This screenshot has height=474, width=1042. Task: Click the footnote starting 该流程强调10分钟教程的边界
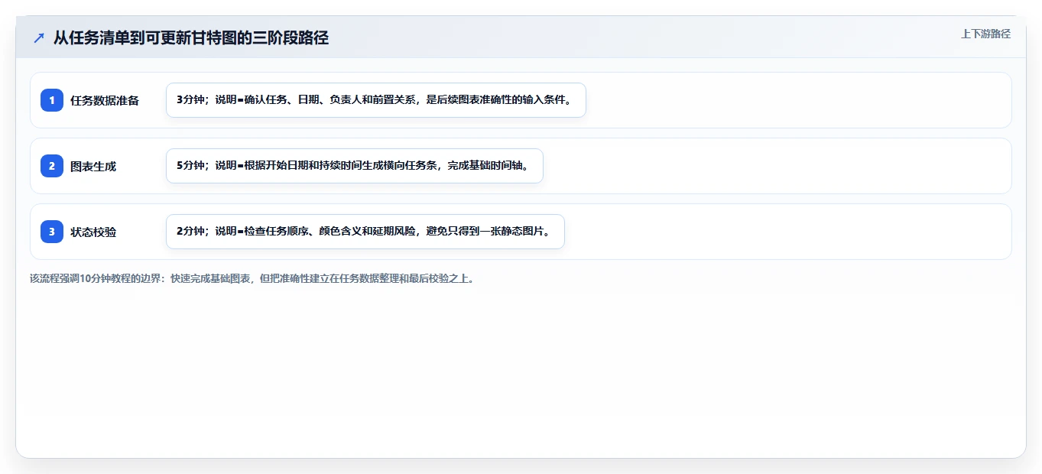(x=252, y=278)
